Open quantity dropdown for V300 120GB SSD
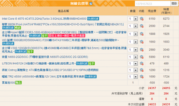This screenshot has height=106, width=179. (133, 50)
